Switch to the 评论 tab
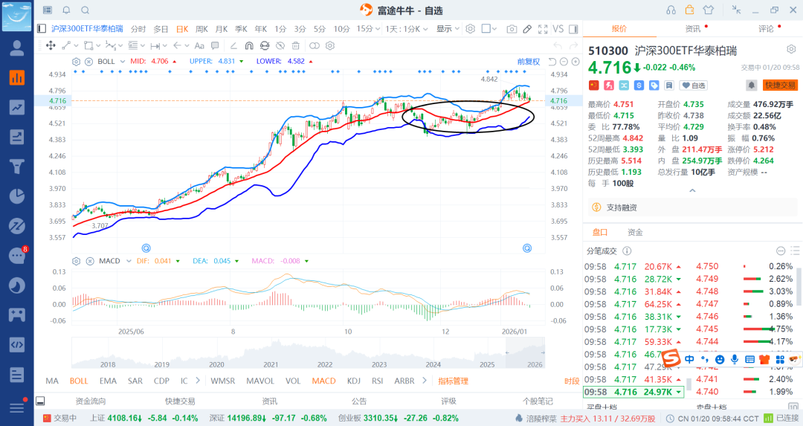Viewport: 803px width, 426px height. 766,29
